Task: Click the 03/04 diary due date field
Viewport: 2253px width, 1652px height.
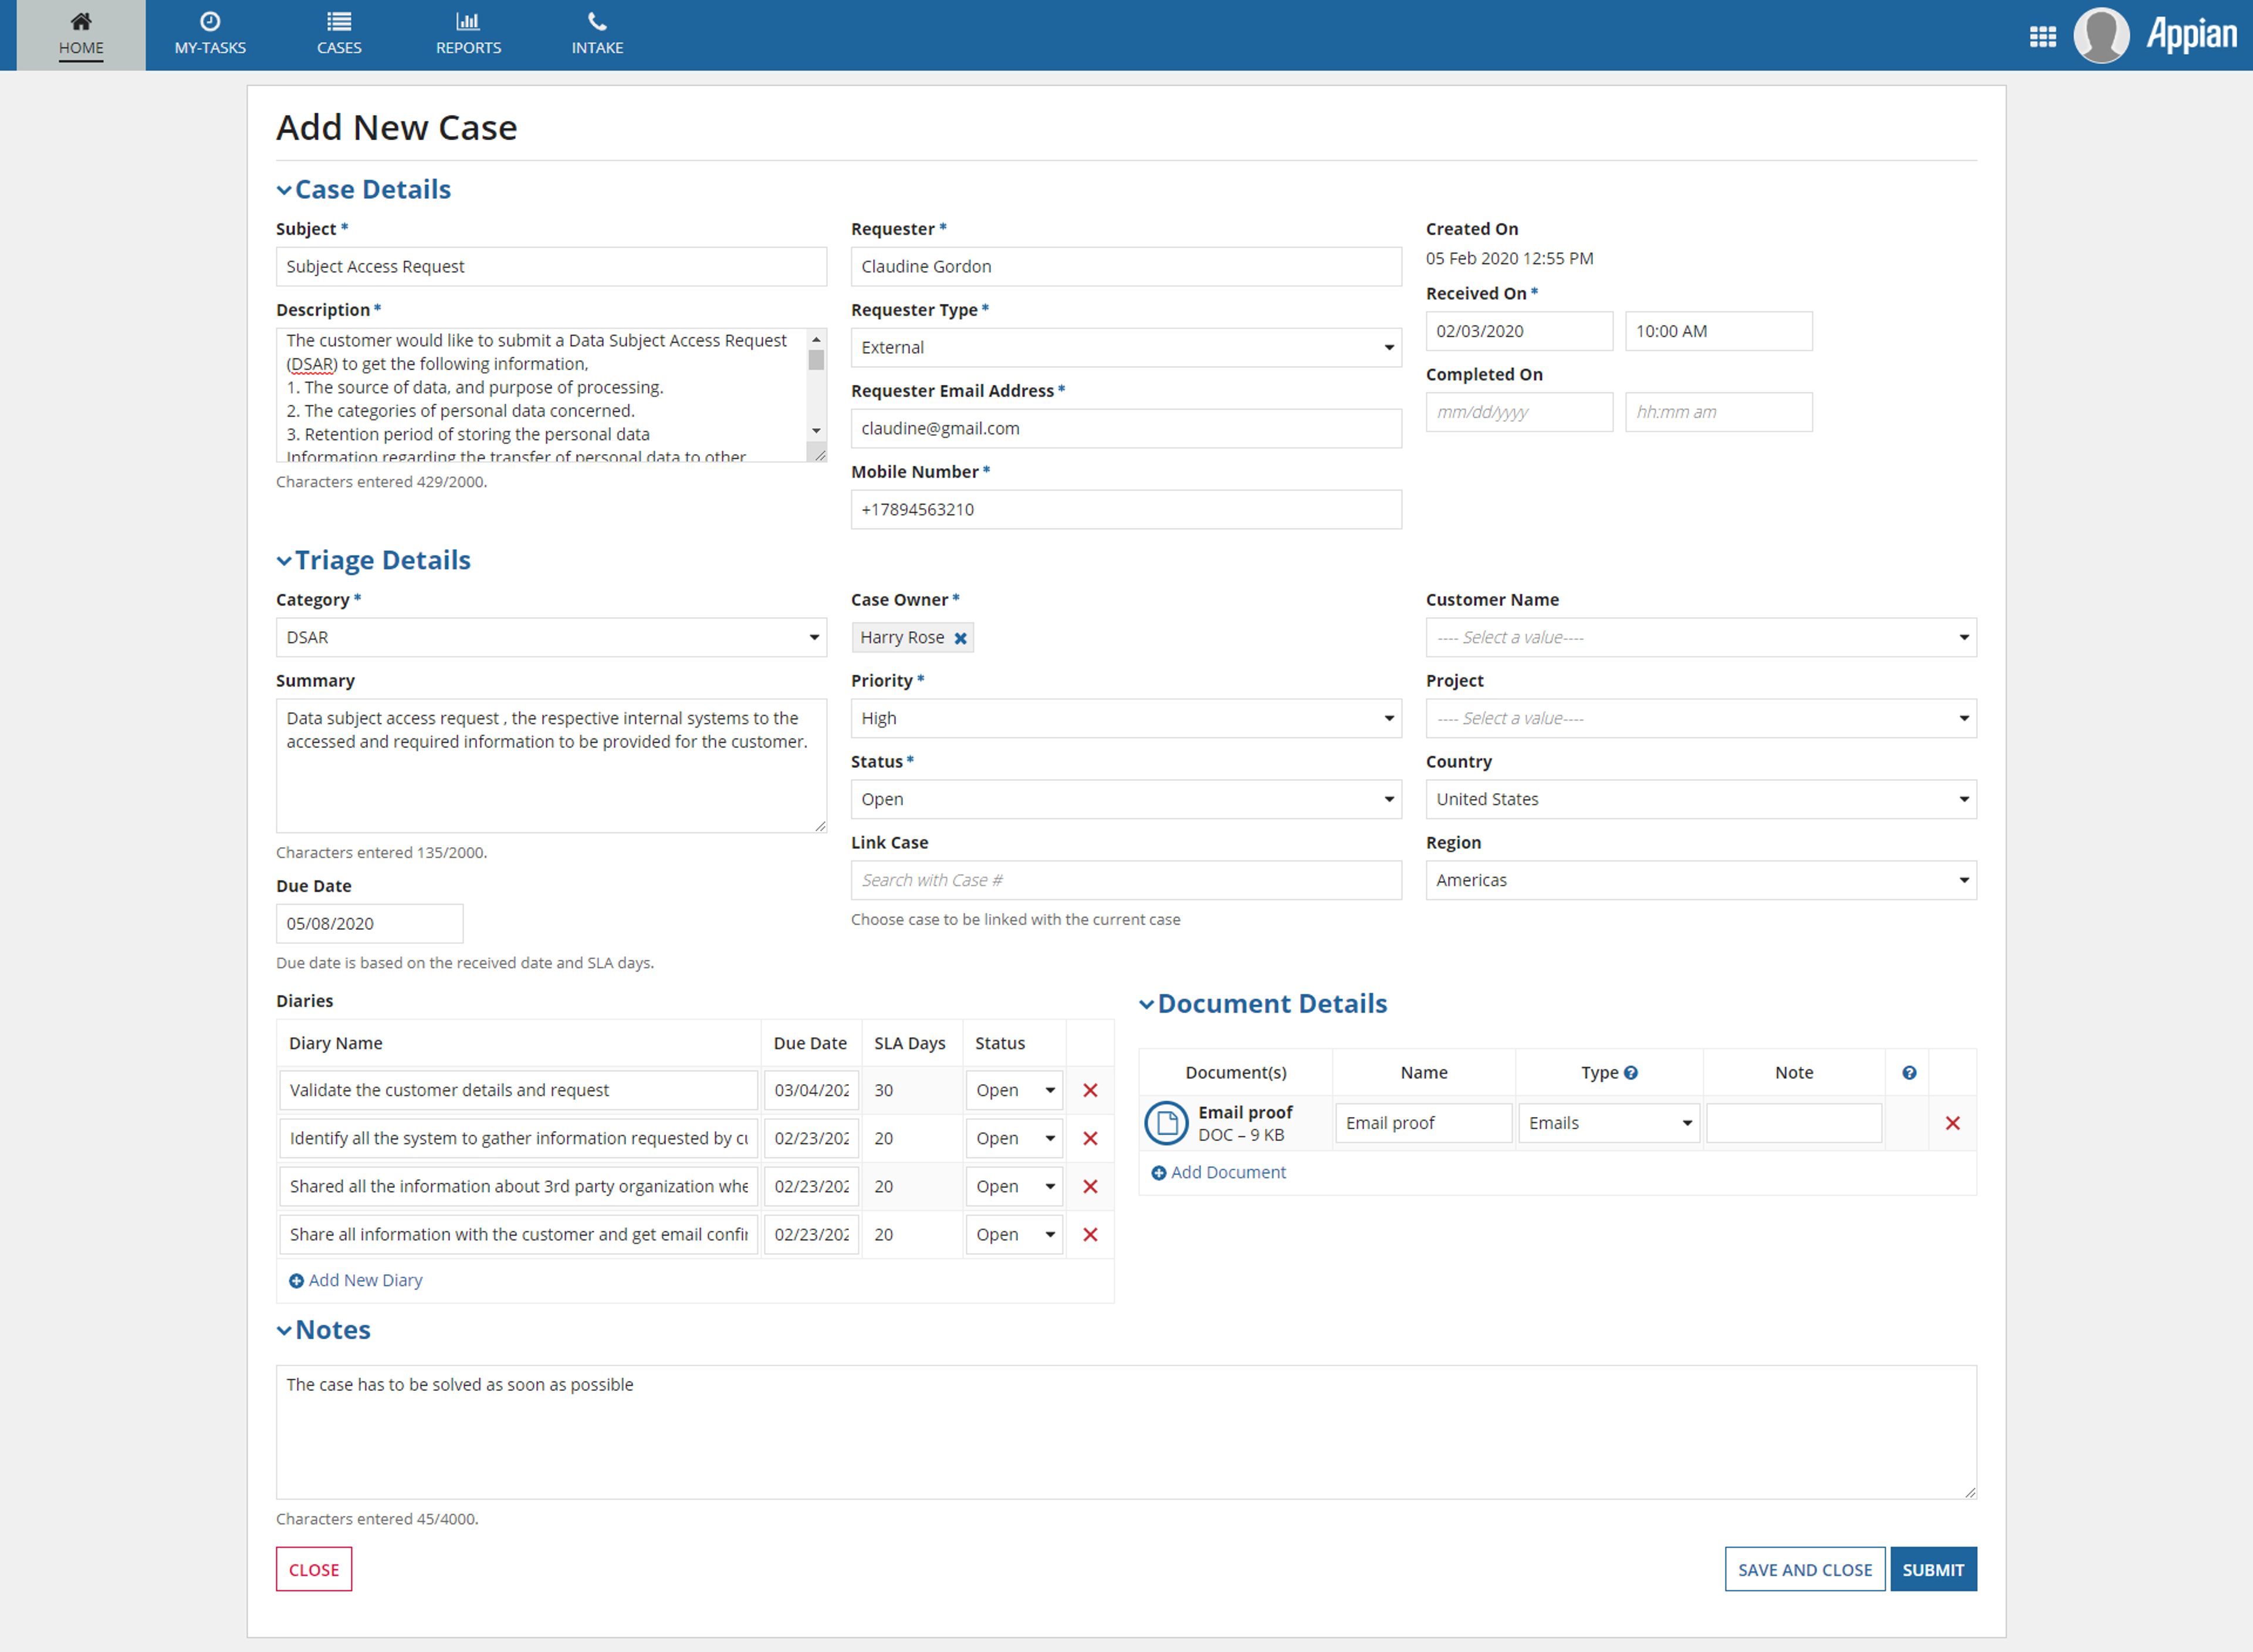Action: [811, 1090]
